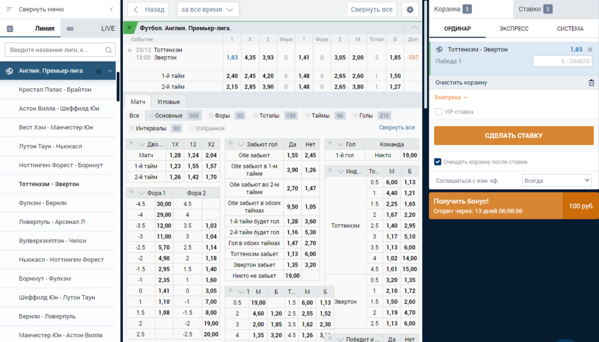This screenshot has height=342, width=599.
Task: Open Соглашаться с изм. кф. Всегда dropdown
Action: click(x=557, y=181)
